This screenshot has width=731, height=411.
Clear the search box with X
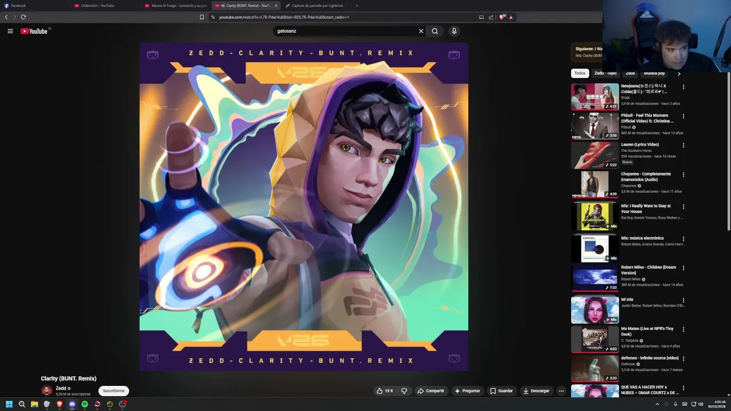pyautogui.click(x=421, y=31)
